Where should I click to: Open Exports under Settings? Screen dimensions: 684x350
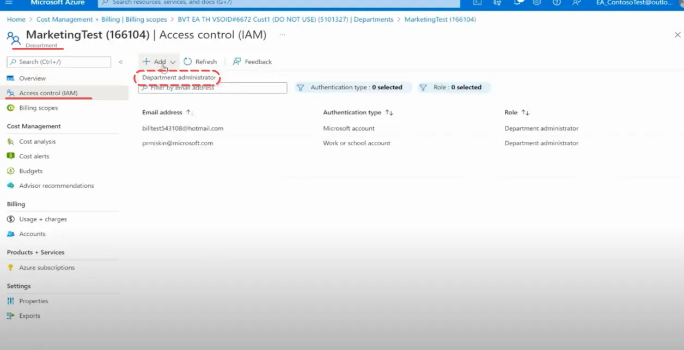coord(29,316)
